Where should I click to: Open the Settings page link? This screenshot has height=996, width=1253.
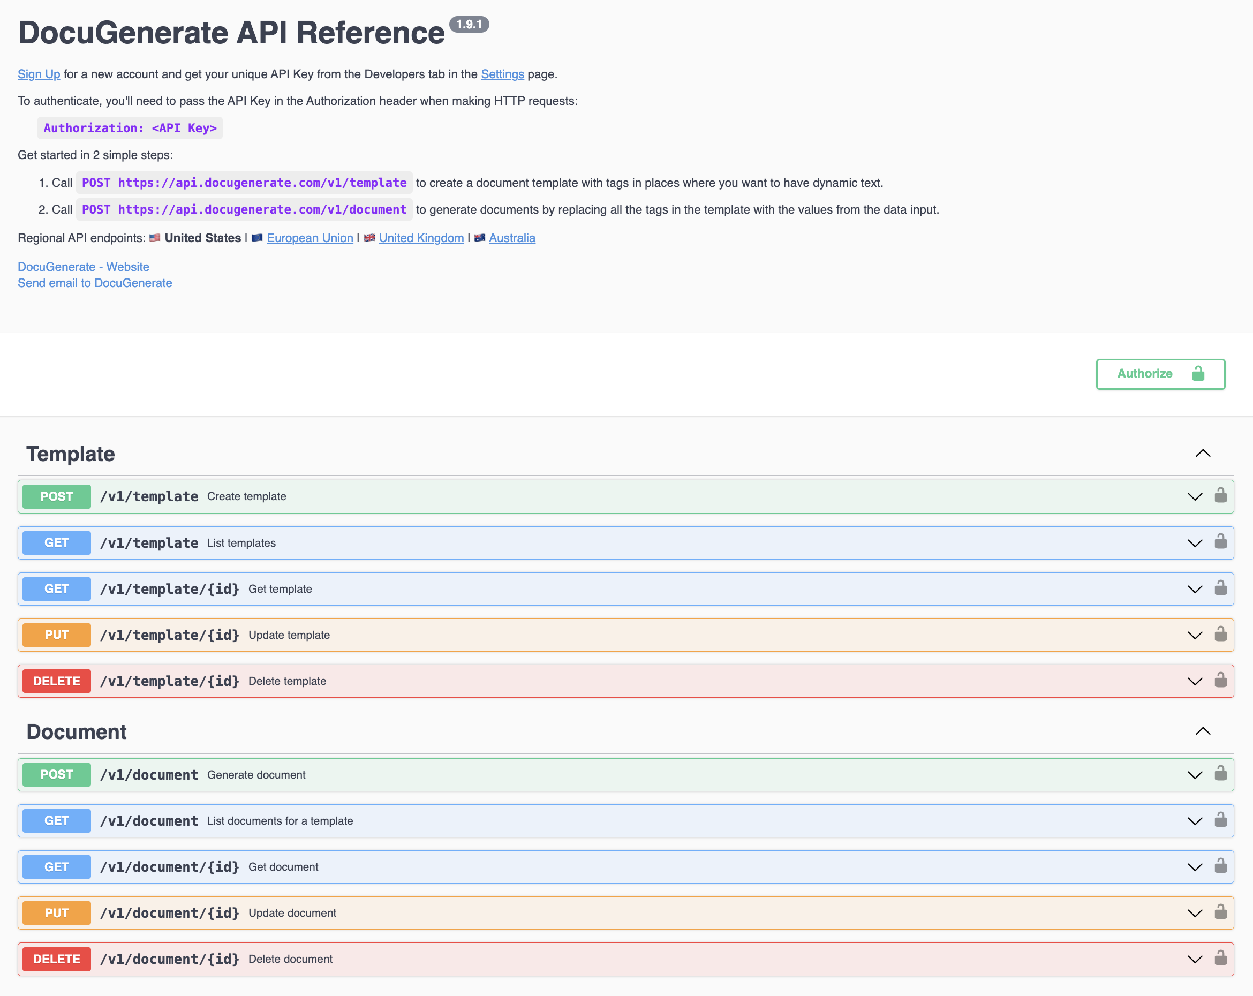[502, 74]
